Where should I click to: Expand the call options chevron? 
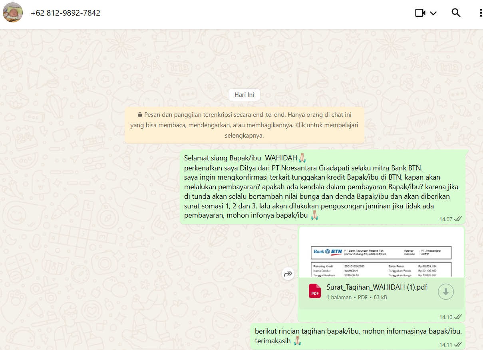click(x=433, y=13)
